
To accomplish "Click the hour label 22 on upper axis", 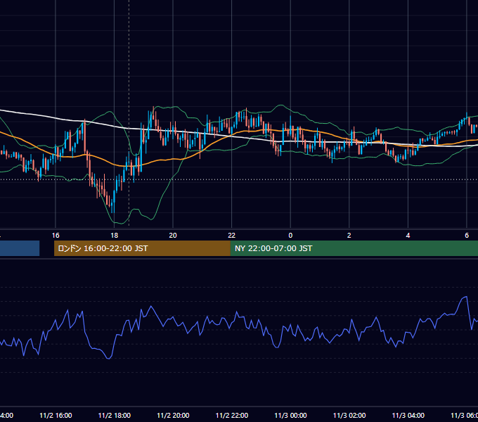I will coord(232,236).
